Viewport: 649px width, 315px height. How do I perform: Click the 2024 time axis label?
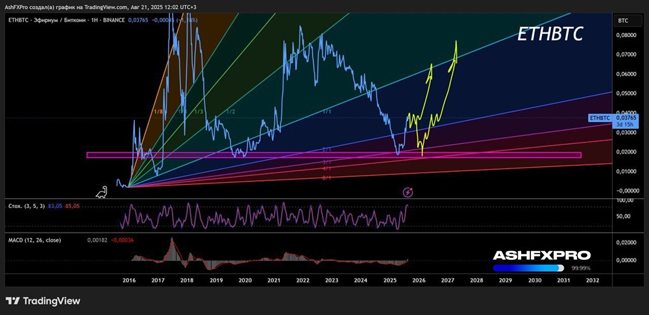tap(360, 280)
